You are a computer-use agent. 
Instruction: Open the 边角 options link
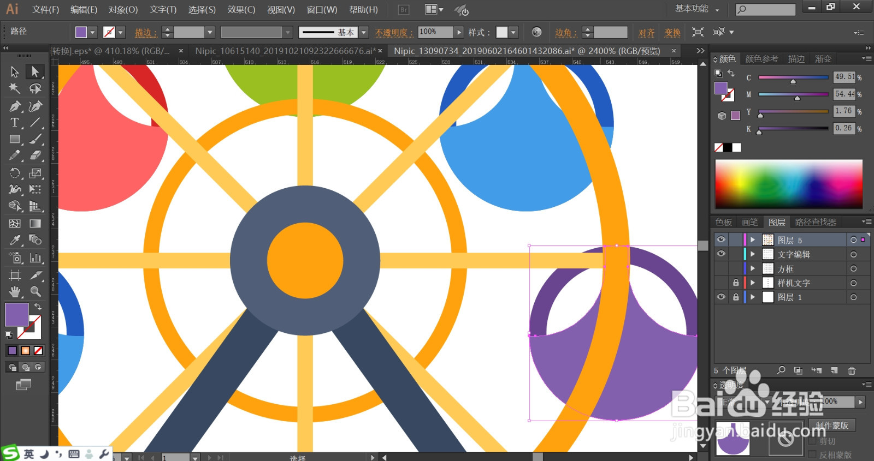[566, 33]
